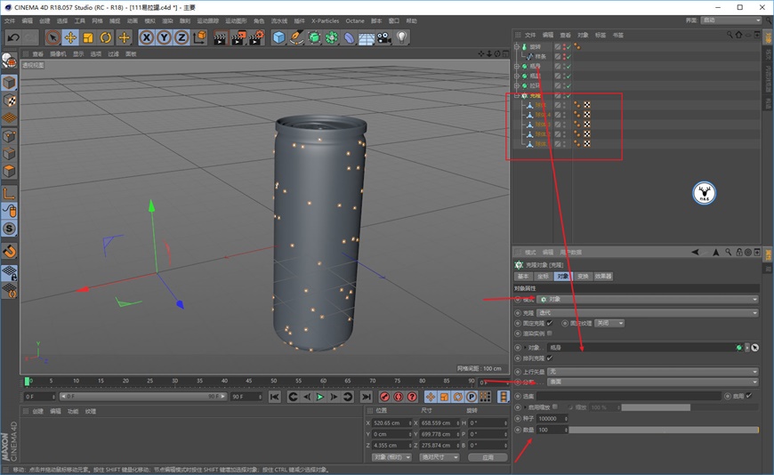Enable the magnet snap tool in left sidebar
This screenshot has height=475, width=774.
[x=10, y=252]
